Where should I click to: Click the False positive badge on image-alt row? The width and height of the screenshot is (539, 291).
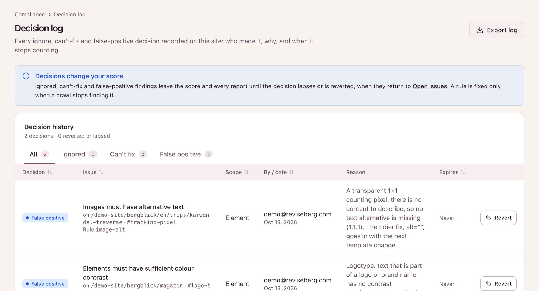45,218
